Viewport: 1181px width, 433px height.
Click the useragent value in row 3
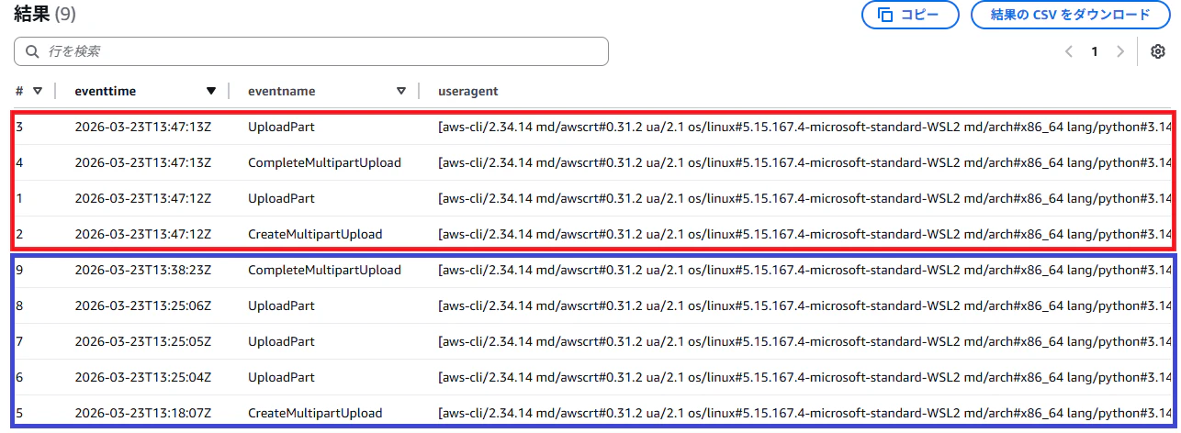806,127
